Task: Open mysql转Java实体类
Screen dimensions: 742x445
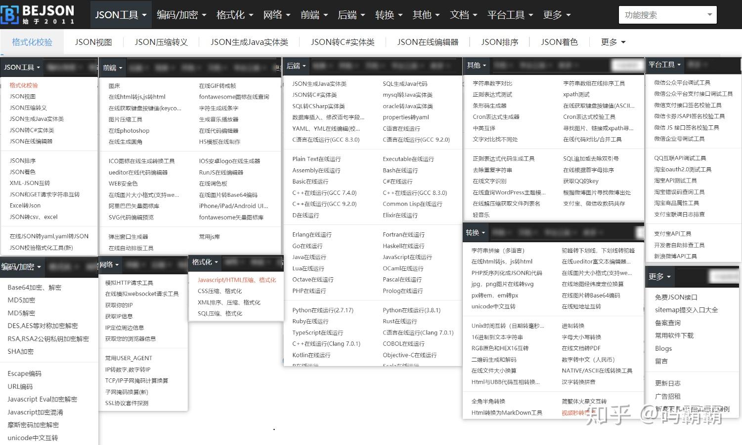Action: [407, 95]
